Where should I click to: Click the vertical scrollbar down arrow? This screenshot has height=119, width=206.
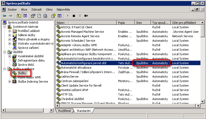tap(203, 101)
